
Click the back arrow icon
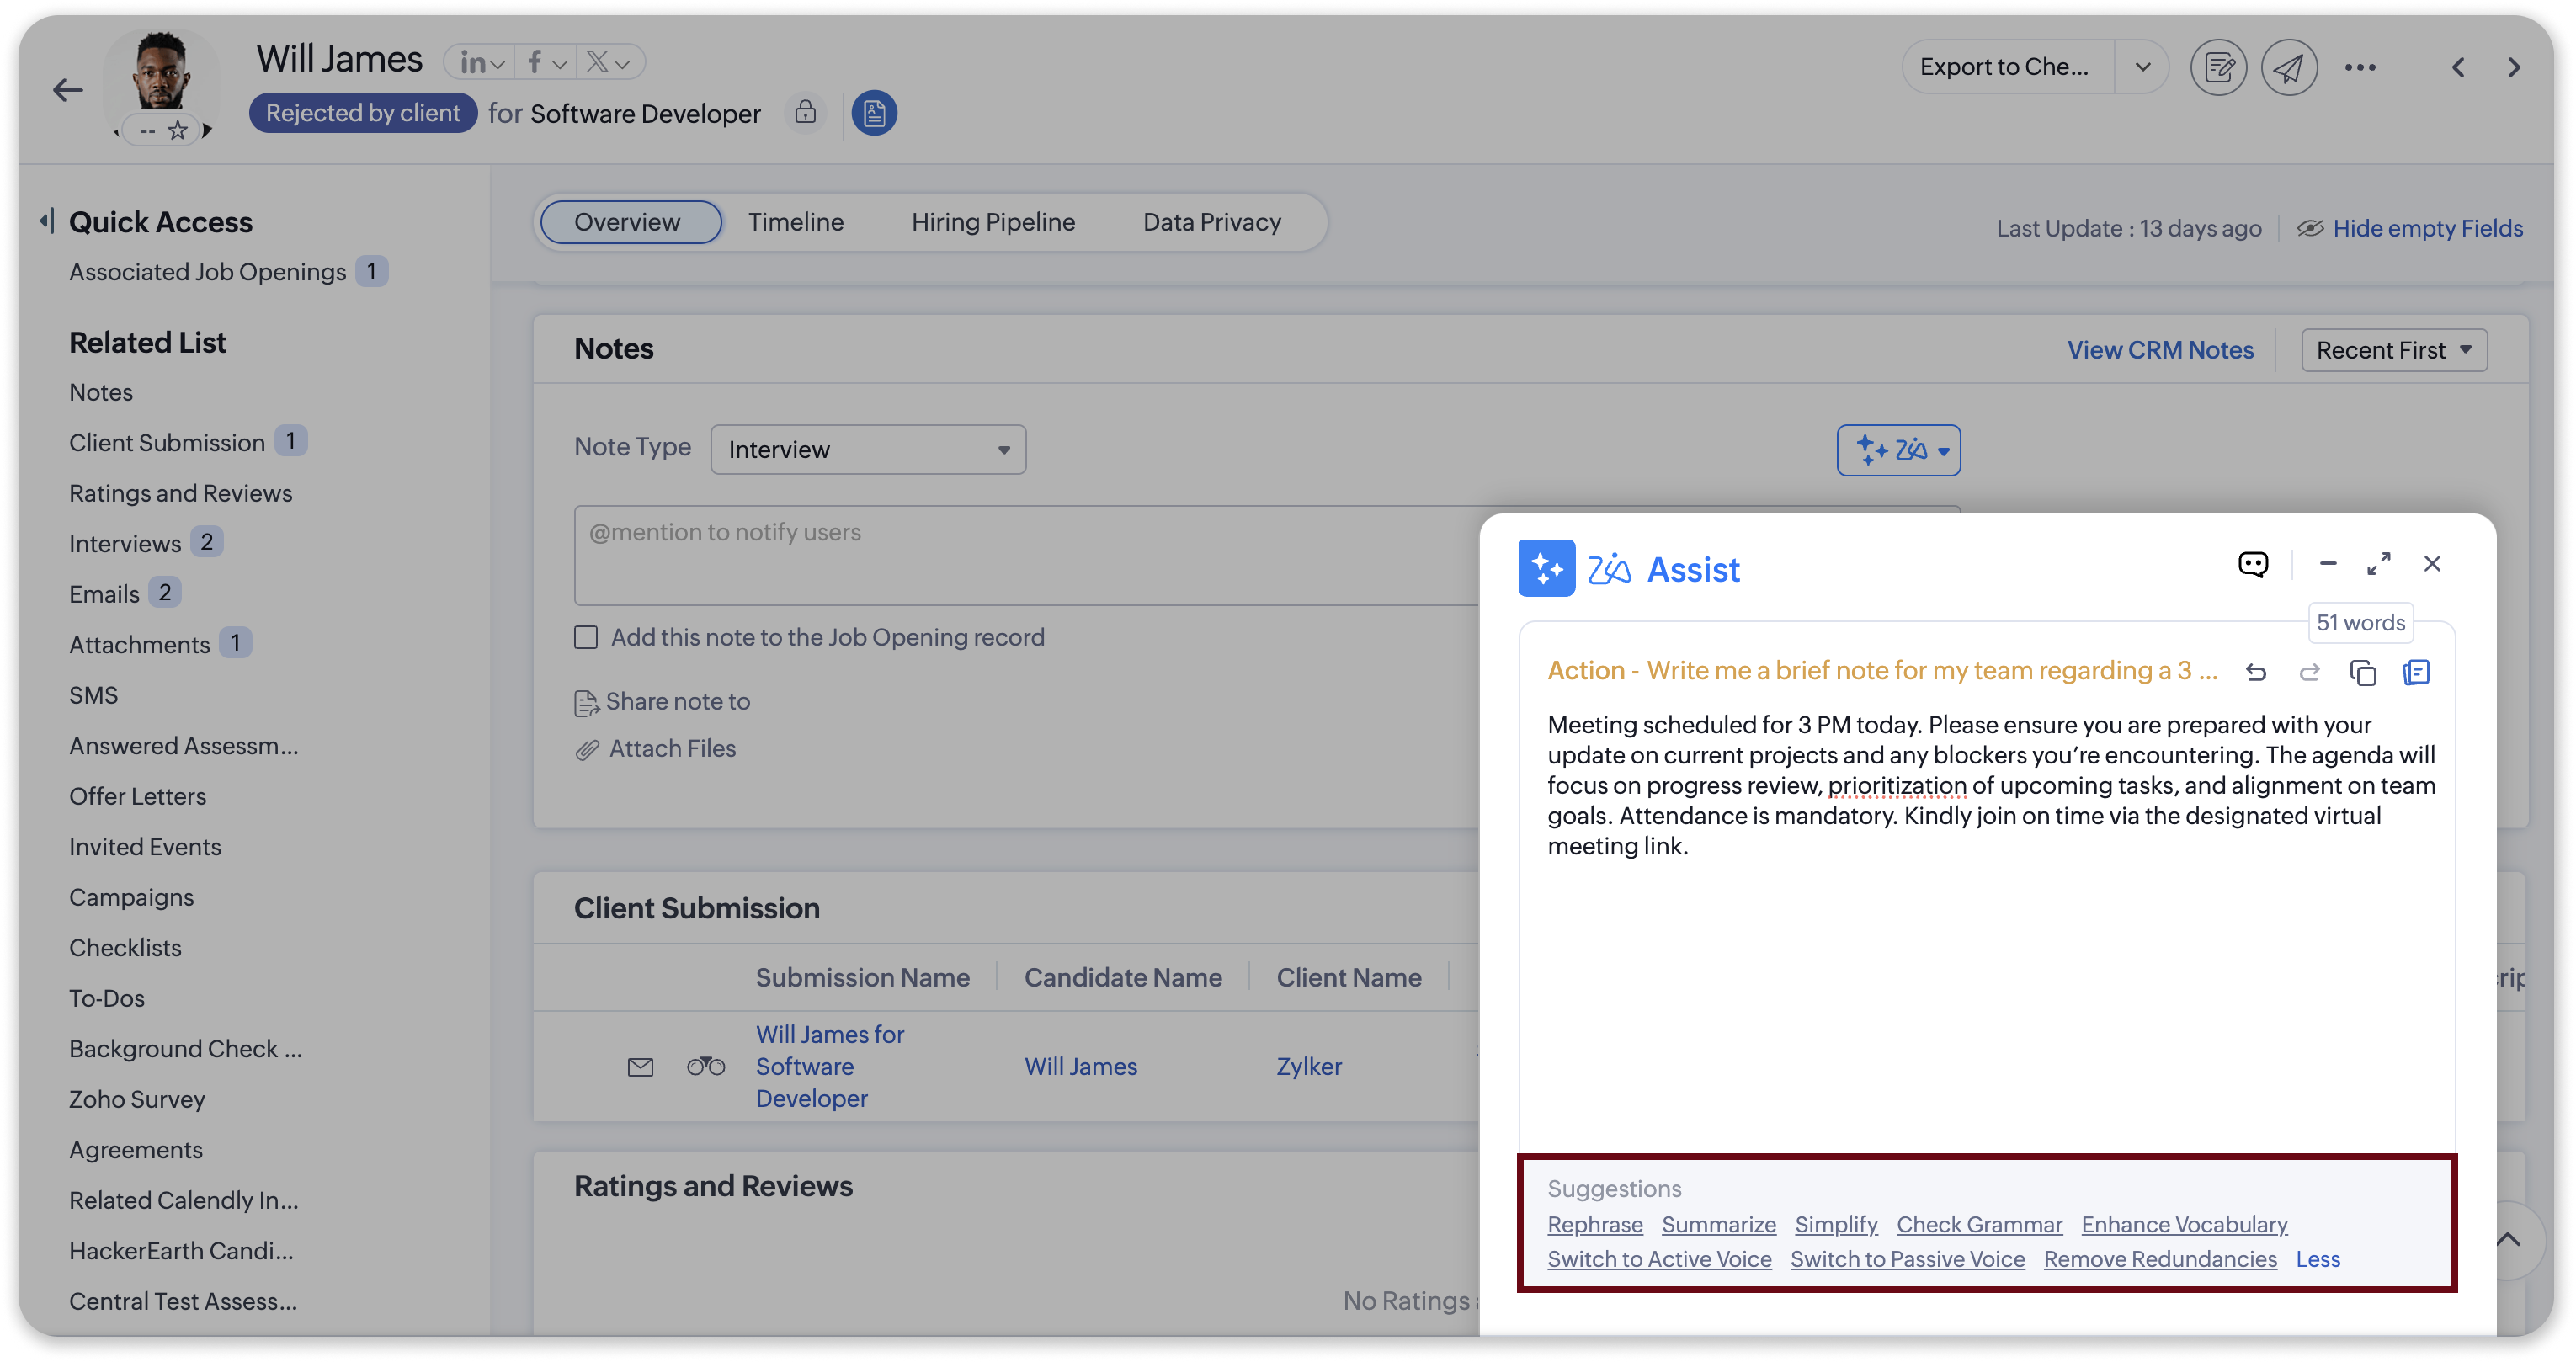click(67, 91)
